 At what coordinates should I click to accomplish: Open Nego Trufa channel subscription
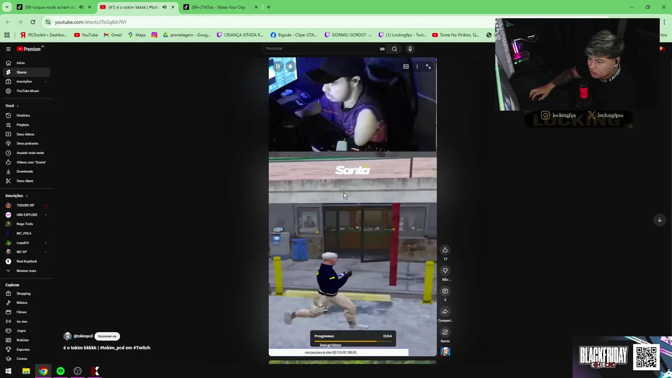pos(25,224)
